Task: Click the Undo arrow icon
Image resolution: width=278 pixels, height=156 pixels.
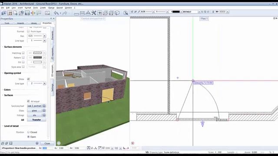Action: coord(56,13)
